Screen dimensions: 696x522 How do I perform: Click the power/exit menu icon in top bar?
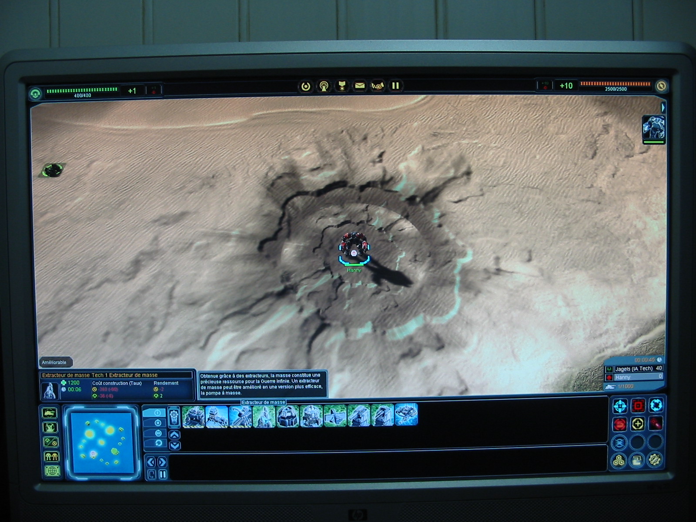[x=306, y=86]
